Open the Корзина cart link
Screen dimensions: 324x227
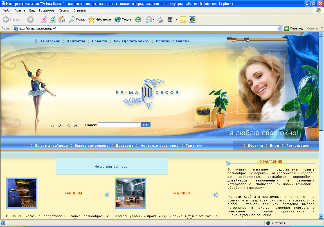pos(255,146)
